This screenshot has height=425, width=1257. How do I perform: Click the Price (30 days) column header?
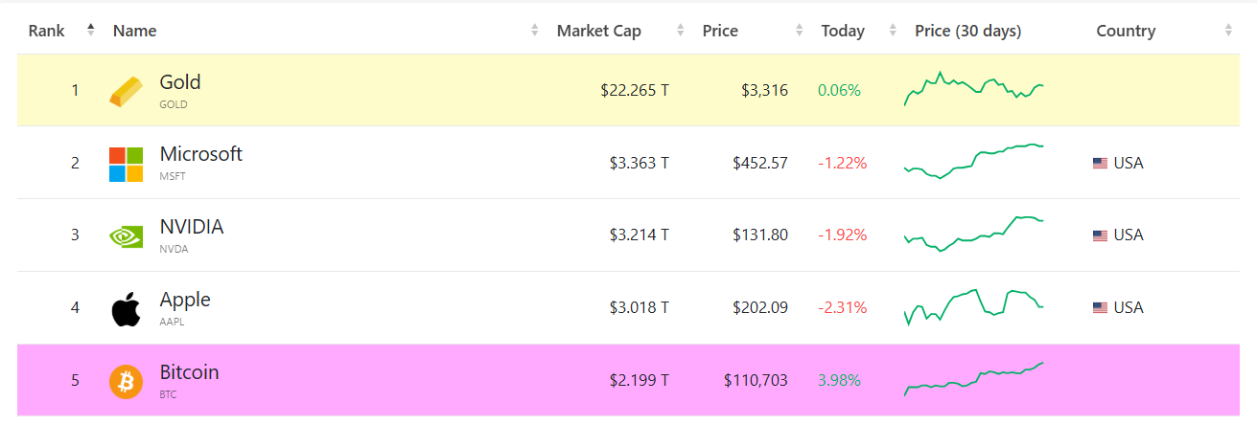point(967,31)
